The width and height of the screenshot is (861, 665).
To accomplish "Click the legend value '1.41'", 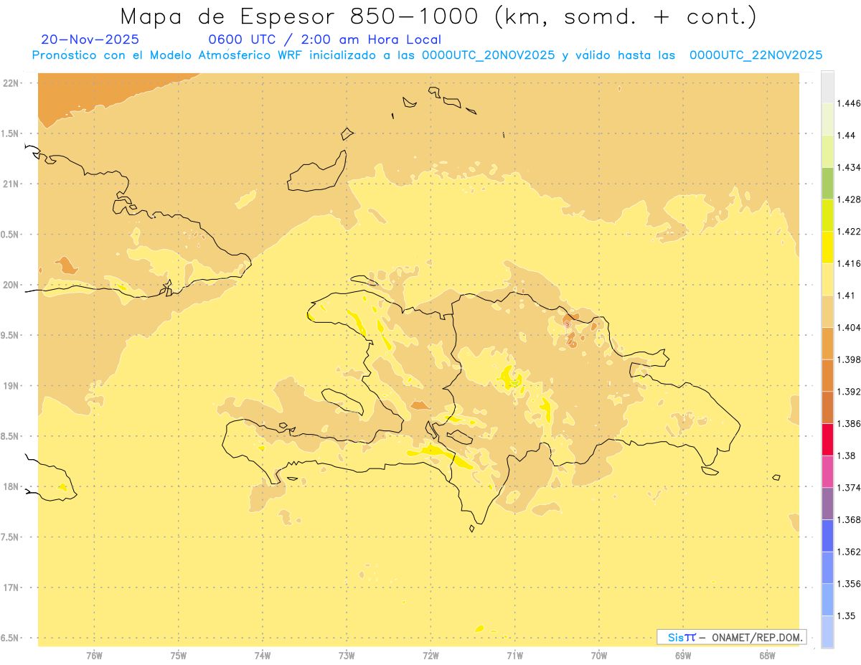I will point(847,295).
